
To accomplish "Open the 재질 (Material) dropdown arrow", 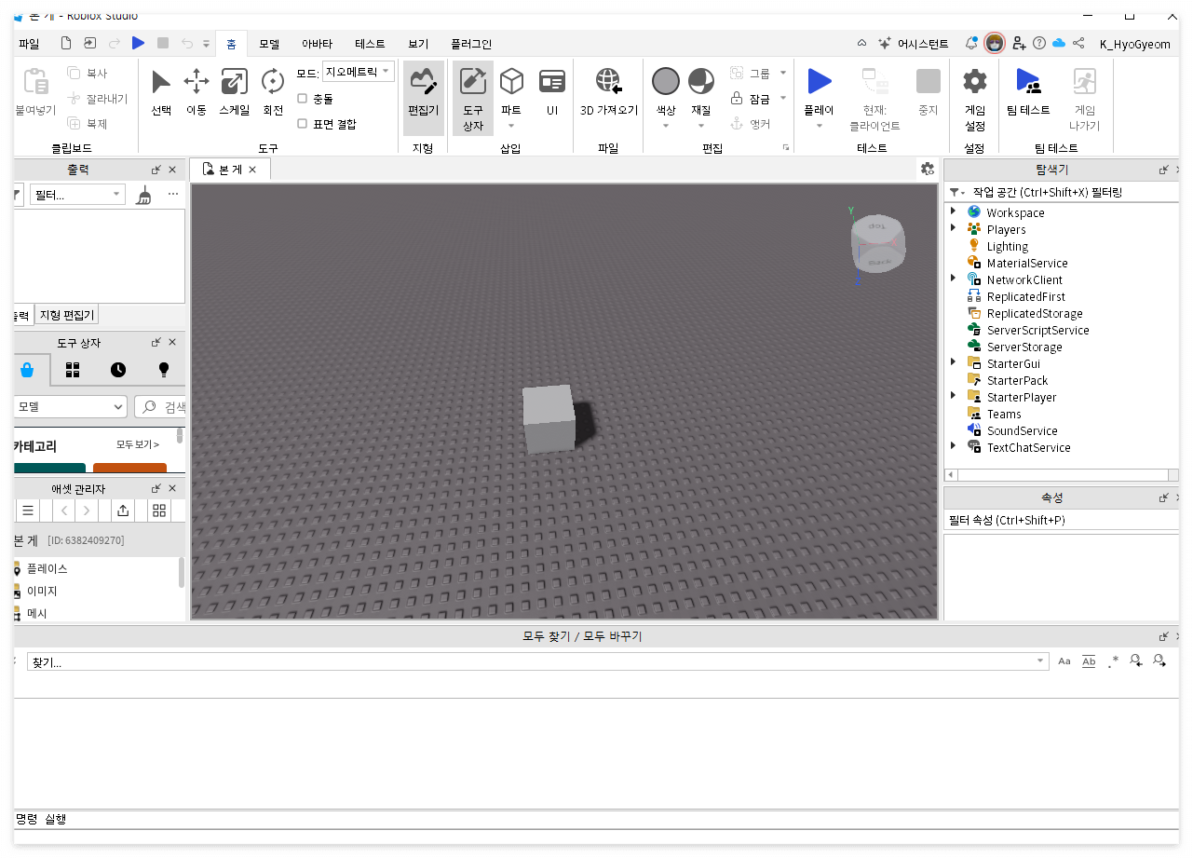I will (x=701, y=126).
